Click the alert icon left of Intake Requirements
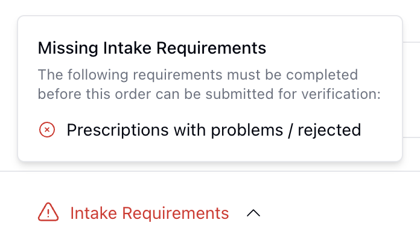Screen dimensions: 420x249 point(48,213)
